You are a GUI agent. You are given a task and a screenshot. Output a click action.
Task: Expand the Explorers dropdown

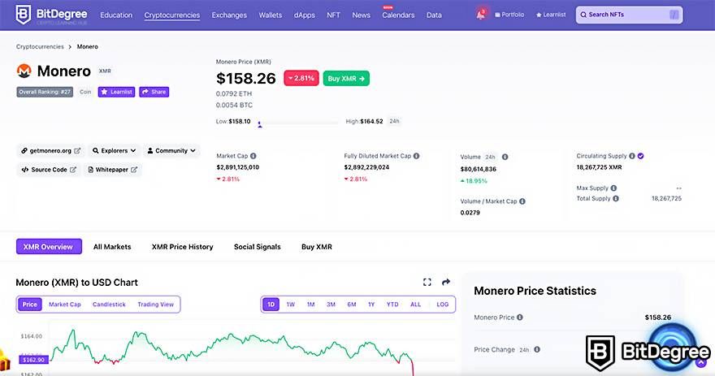point(114,151)
